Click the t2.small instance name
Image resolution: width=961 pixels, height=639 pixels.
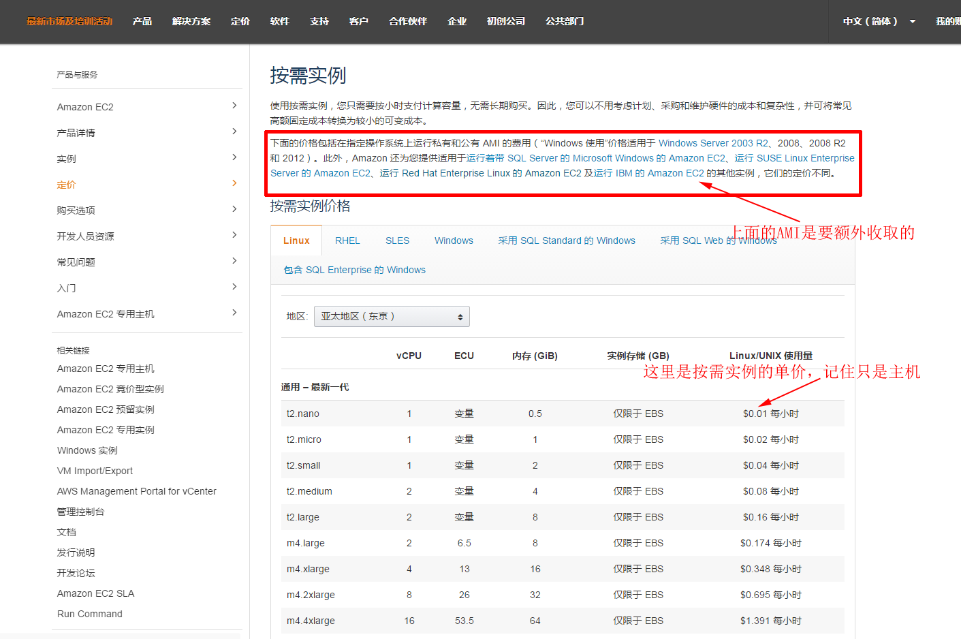303,465
